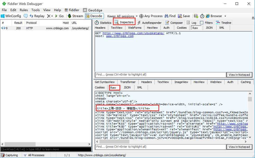Select the request WebForms tab

(135, 28)
